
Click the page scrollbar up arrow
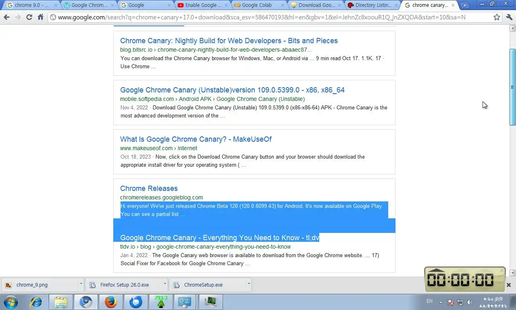pos(513,28)
